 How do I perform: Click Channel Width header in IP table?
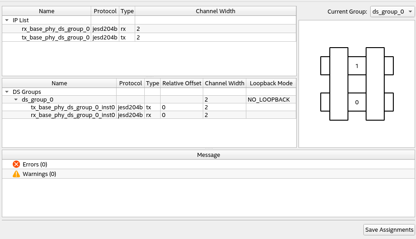(215, 11)
